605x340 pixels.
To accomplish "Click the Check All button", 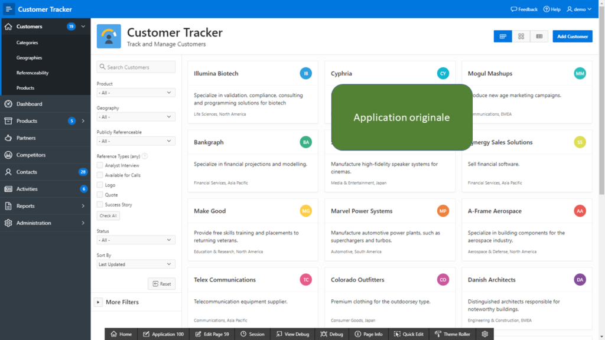I will (x=108, y=215).
